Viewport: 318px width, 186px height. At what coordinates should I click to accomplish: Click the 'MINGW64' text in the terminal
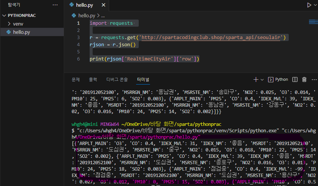(109, 124)
